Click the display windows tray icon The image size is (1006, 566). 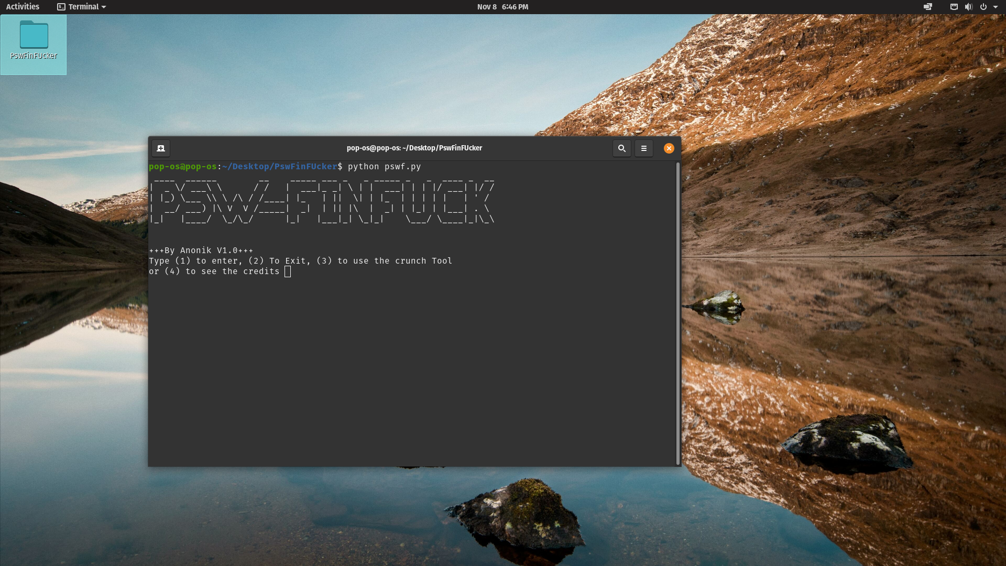click(927, 7)
